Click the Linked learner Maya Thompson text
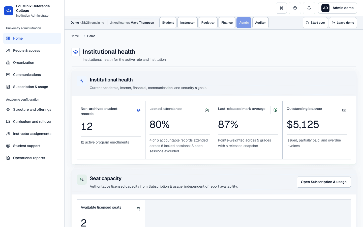 point(132,23)
